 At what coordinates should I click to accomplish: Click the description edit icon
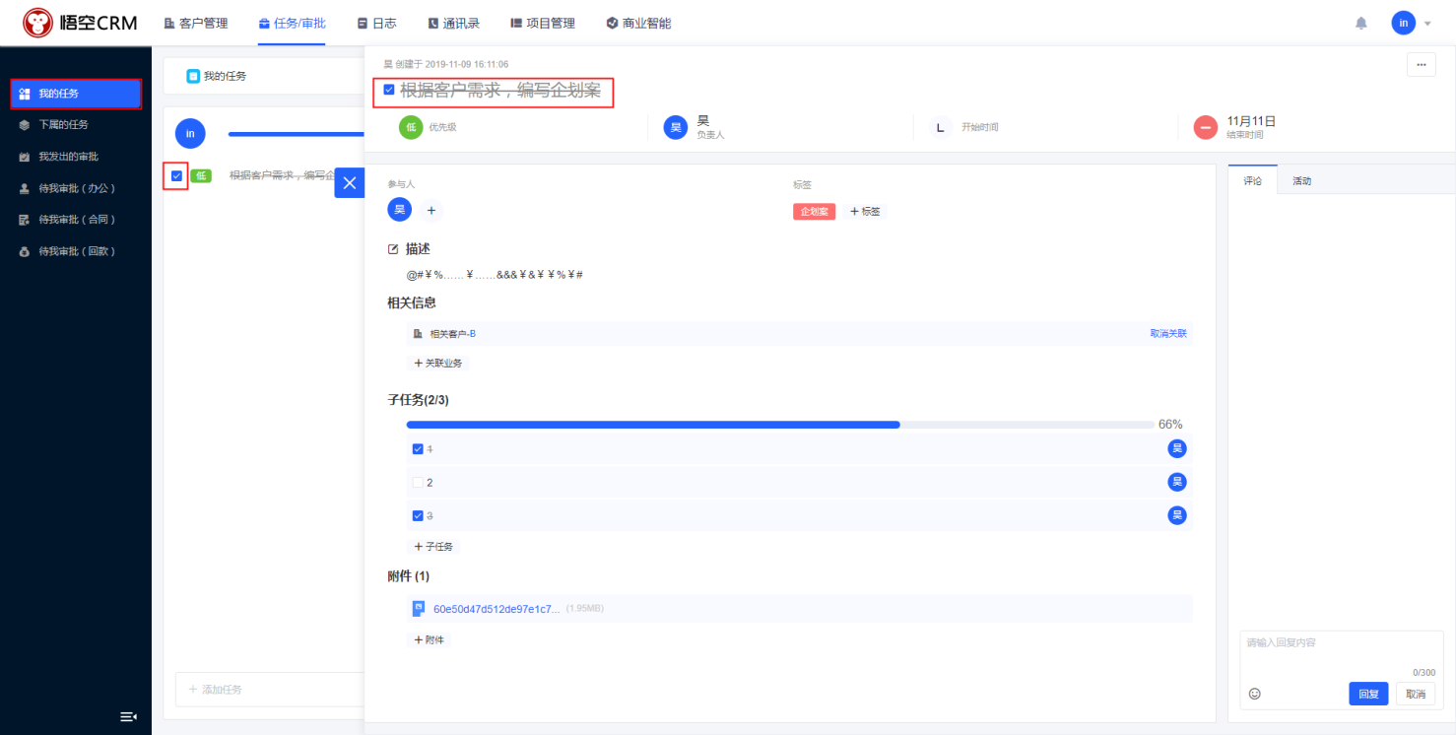click(x=394, y=249)
